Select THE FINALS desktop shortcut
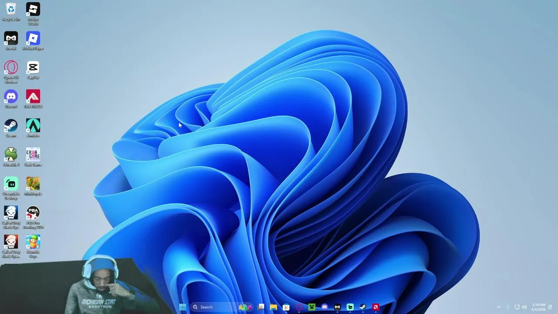 (x=33, y=99)
